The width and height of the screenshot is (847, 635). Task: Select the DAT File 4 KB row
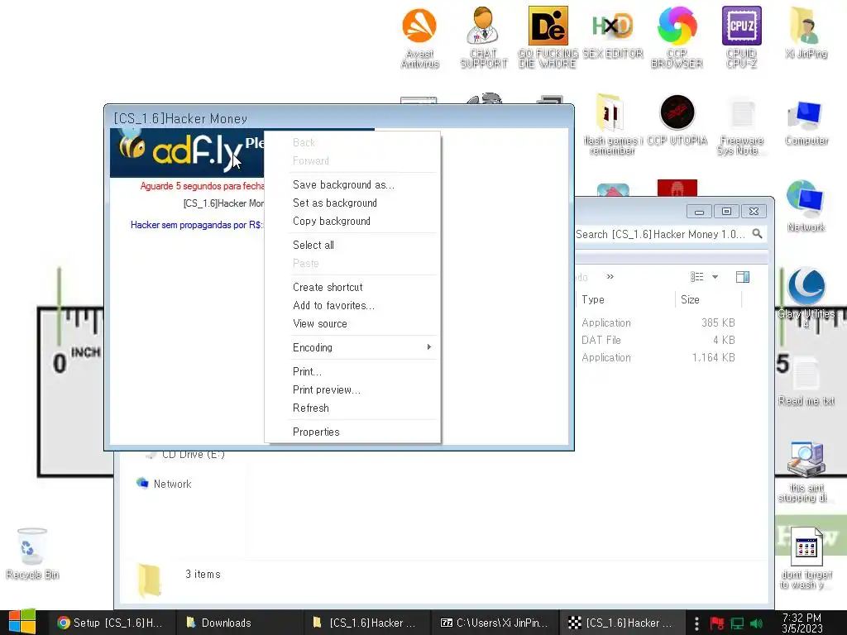tap(658, 340)
